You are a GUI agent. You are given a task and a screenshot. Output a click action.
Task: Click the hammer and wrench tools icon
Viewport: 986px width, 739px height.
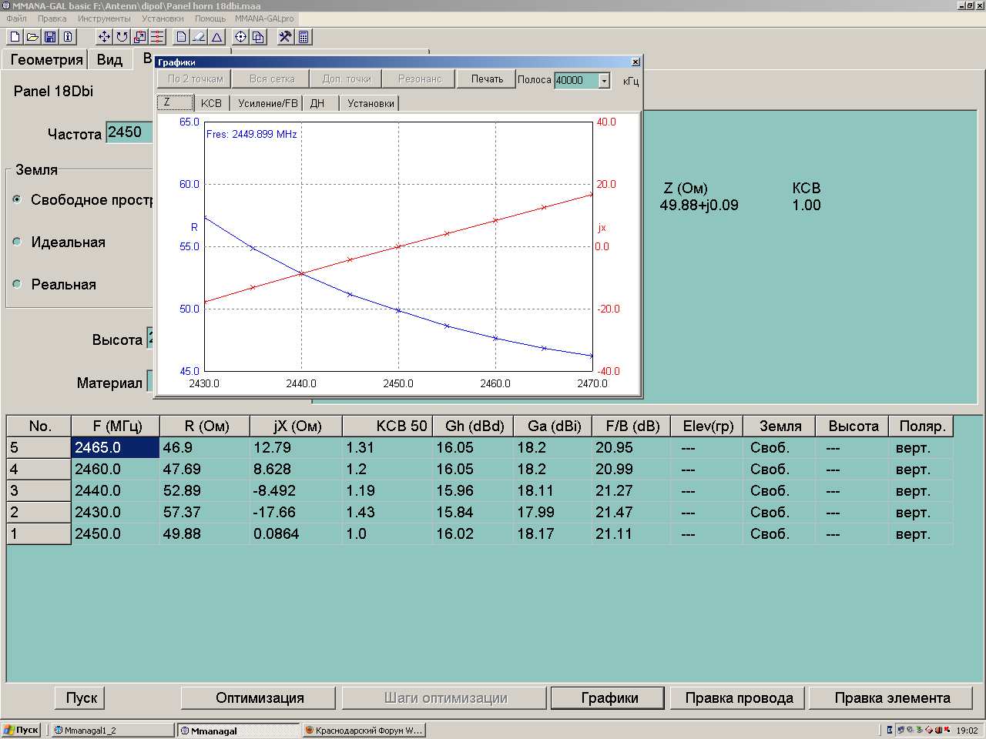(285, 37)
